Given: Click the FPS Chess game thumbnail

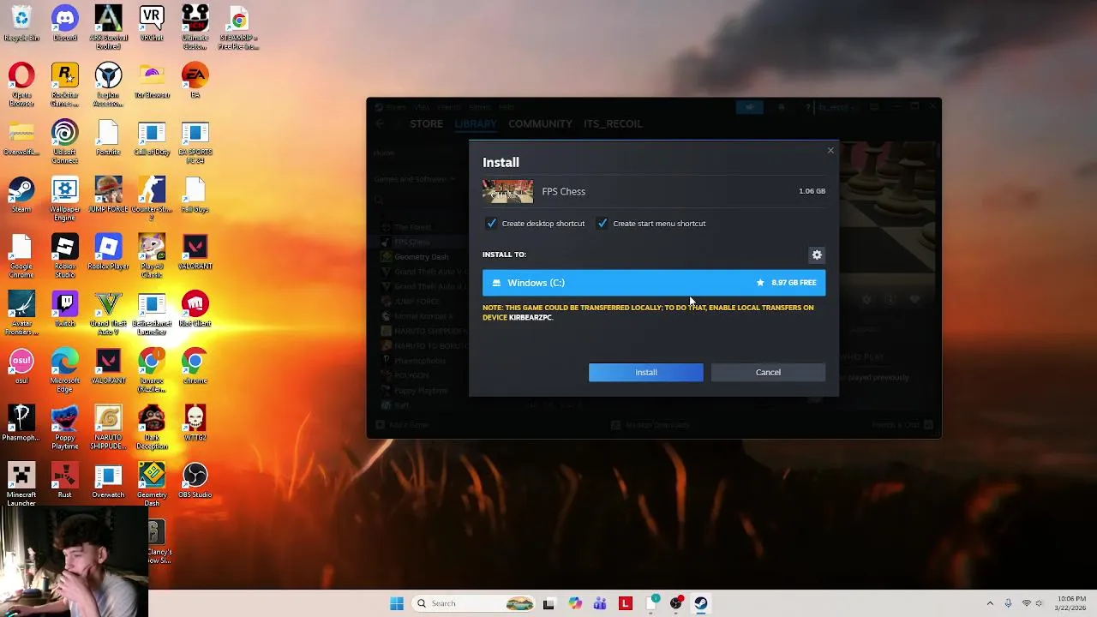Looking at the screenshot, I should [507, 191].
